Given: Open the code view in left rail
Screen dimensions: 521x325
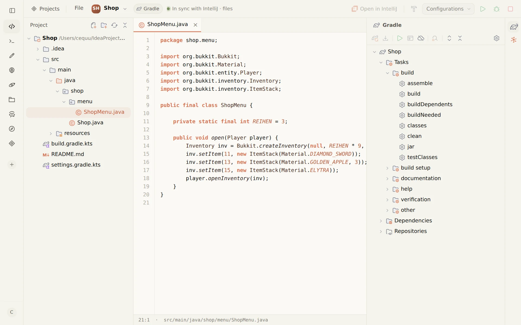Looking at the screenshot, I should (x=12, y=27).
